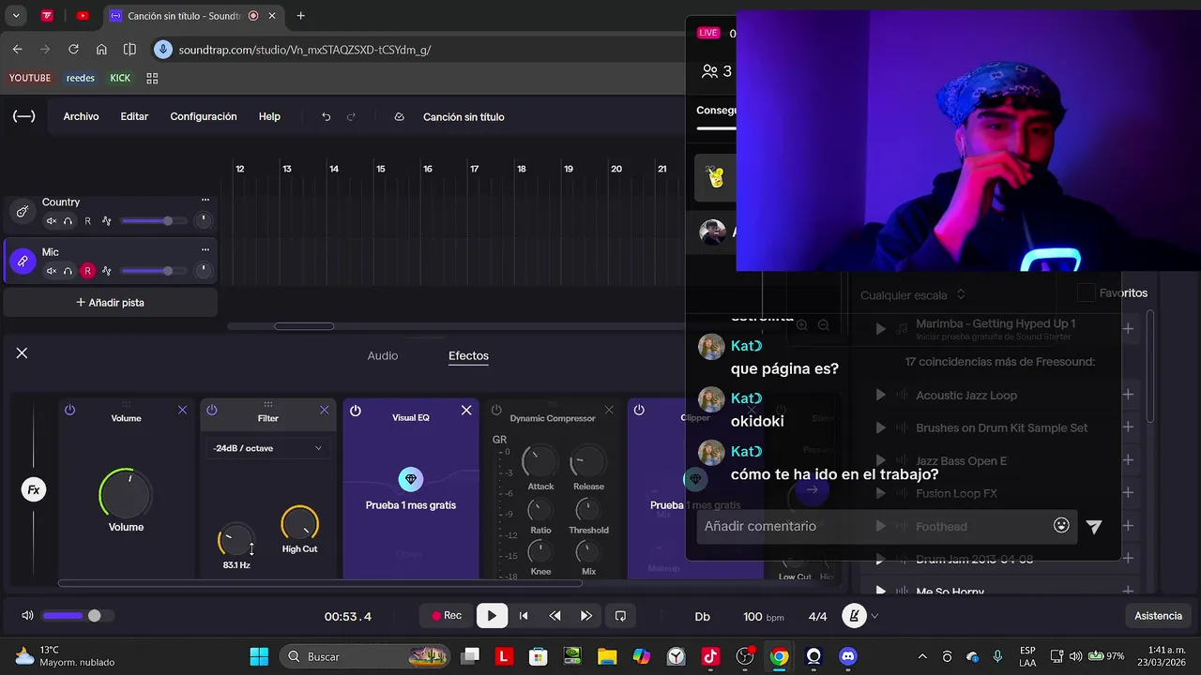Screen dimensions: 1201x675
Task: Remove the Visual EQ effect
Action: point(466,411)
